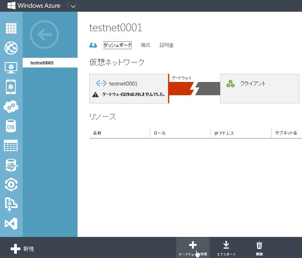The image size is (302, 258).
Task: Open the Virtual Machines monitor icon
Action: (11, 68)
